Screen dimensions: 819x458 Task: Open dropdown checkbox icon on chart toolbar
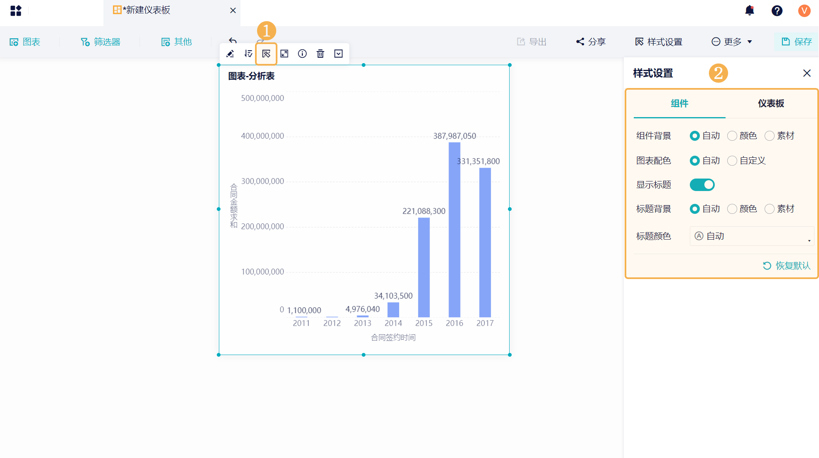click(x=338, y=54)
